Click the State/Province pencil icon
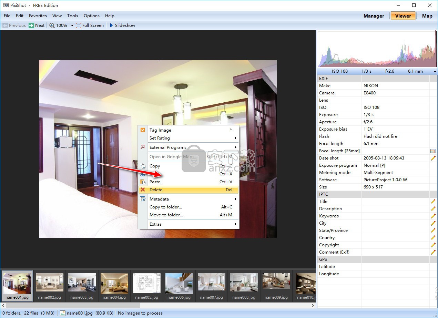Image resolution: width=438 pixels, height=318 pixels. (x=433, y=230)
